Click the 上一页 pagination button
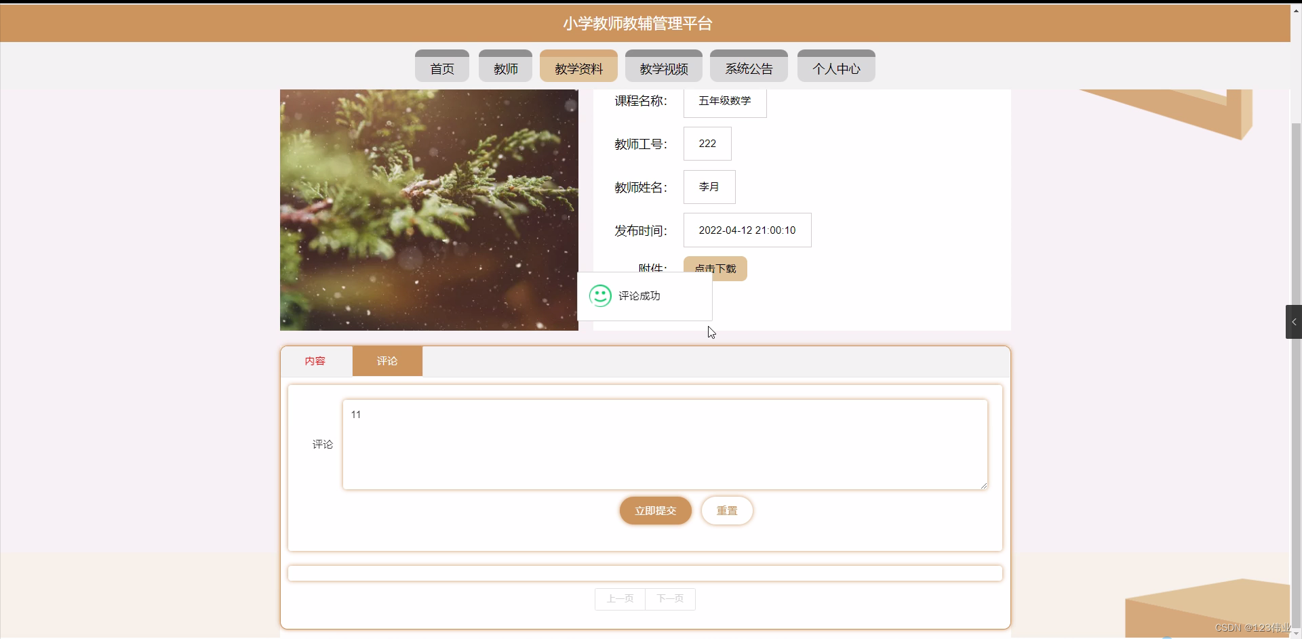 pos(619,598)
